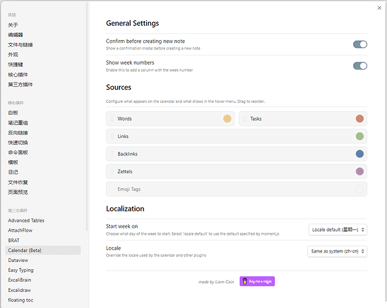This screenshot has height=308, width=387.
Task: Click the Emoji Tags empty color circle
Action: [x=360, y=189]
